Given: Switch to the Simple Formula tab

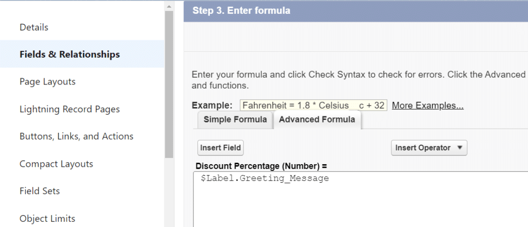Looking at the screenshot, I should point(235,119).
